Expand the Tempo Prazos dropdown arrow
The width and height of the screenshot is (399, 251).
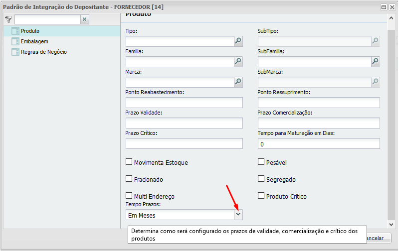(x=238, y=215)
